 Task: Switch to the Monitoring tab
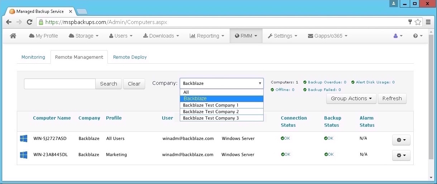[33, 57]
